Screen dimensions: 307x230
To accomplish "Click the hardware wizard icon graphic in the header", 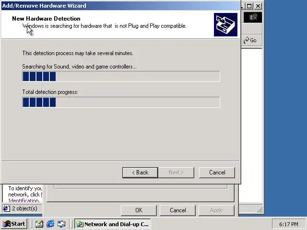I will [225, 24].
